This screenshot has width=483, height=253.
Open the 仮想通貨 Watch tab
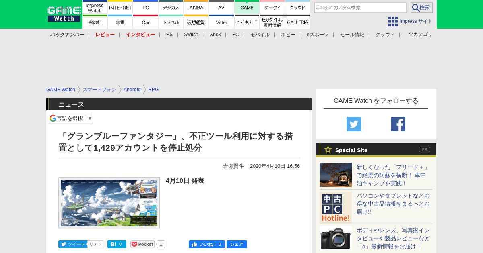point(196,22)
